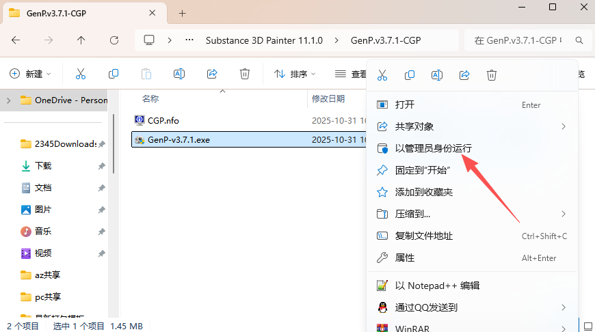Open the 排序 sort dropdown
Viewport: 595px width, 332px height.
click(295, 74)
